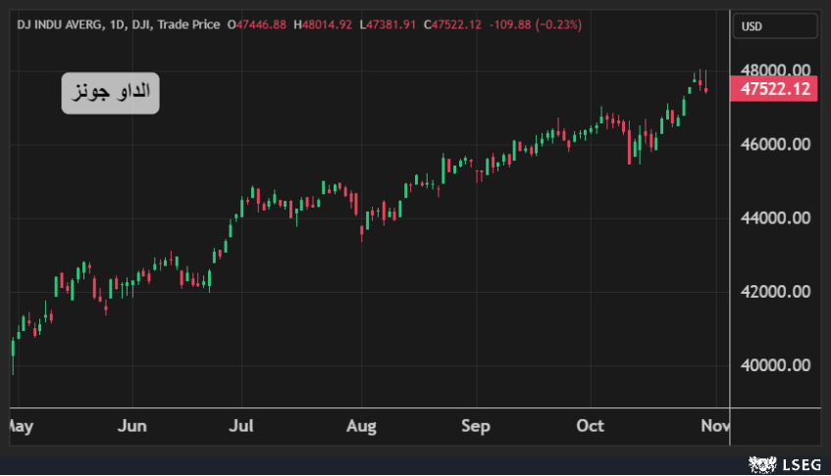Image resolution: width=831 pixels, height=476 pixels.
Task: Select the 1D interval label
Action: click(120, 24)
